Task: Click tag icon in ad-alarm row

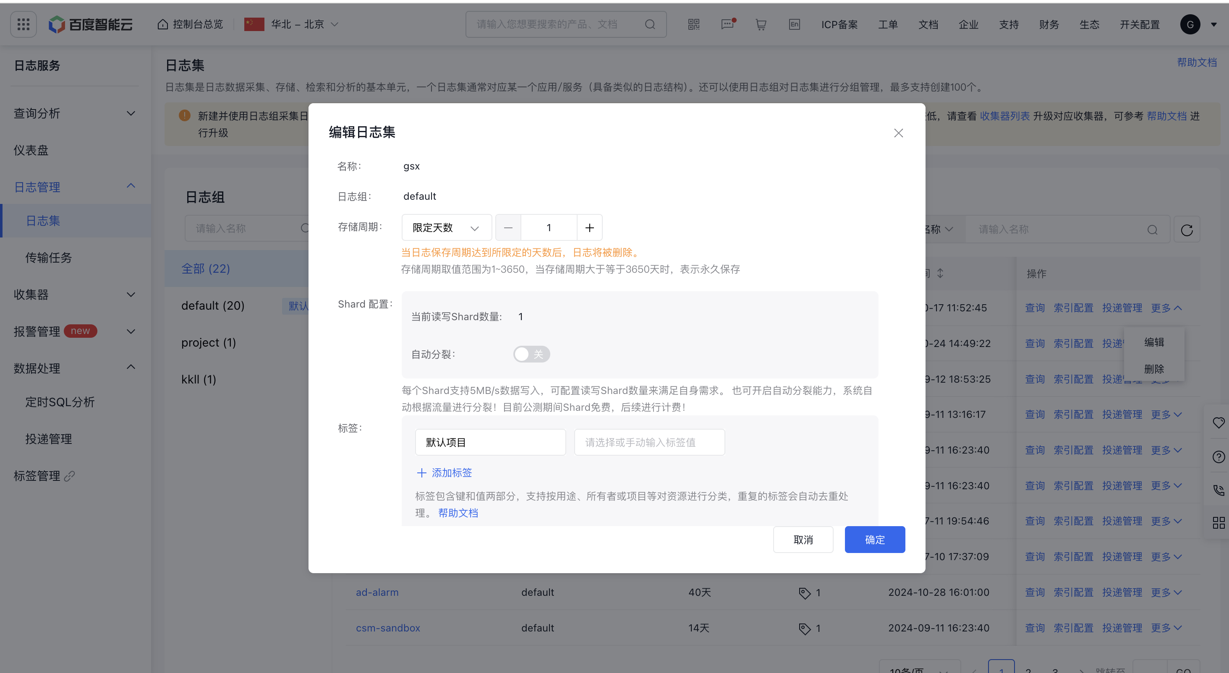Action: click(804, 593)
